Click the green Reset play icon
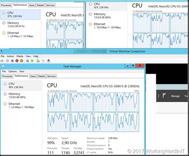189x156 pixels. point(32,61)
